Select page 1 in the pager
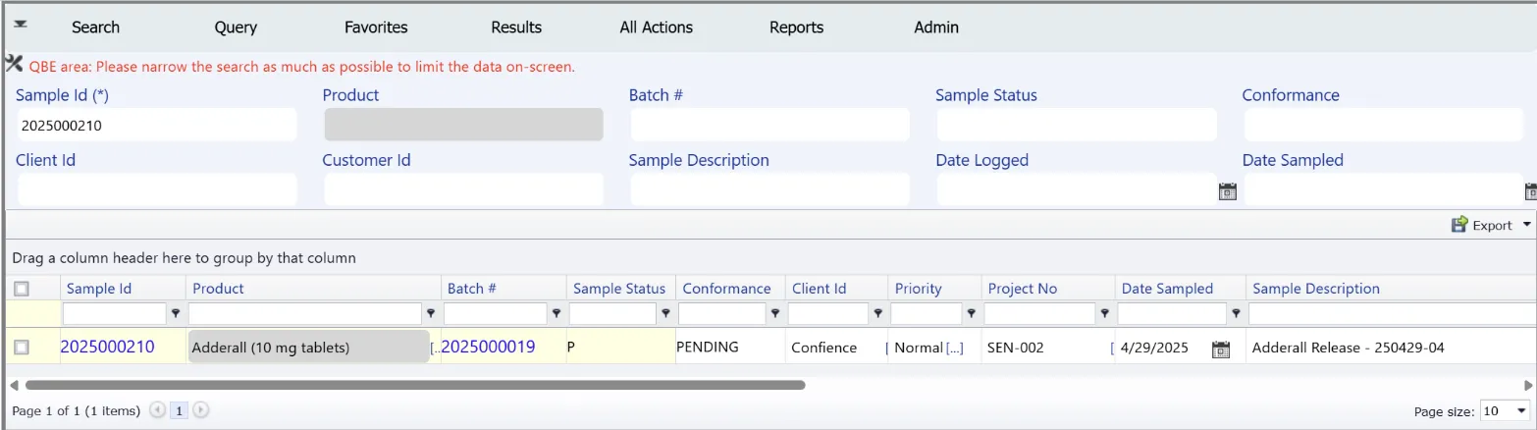The image size is (1537, 430). (x=180, y=410)
